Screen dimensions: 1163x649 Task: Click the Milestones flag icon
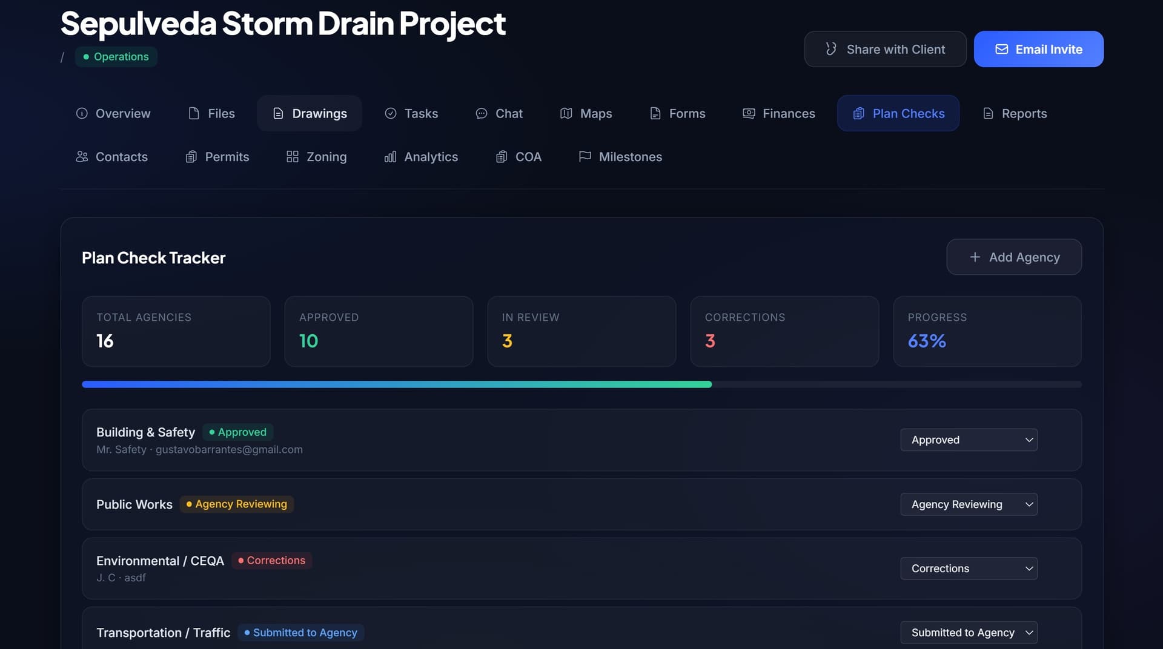(x=585, y=157)
